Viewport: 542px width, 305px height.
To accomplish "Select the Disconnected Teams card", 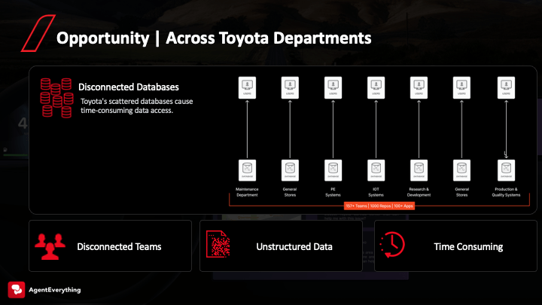I will tap(110, 246).
